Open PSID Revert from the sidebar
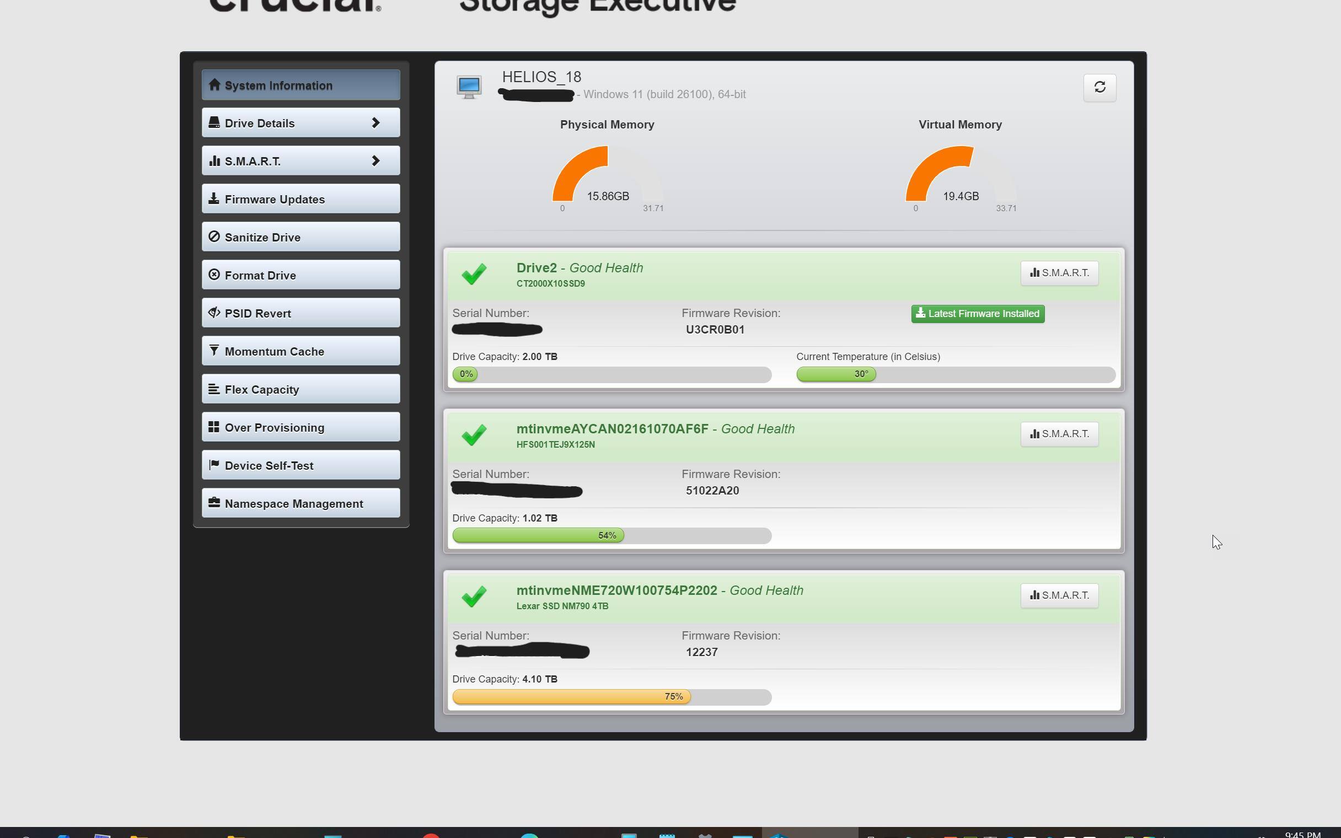 tap(301, 313)
